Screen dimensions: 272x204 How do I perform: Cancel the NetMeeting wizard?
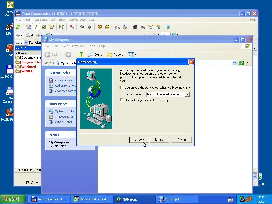click(182, 140)
